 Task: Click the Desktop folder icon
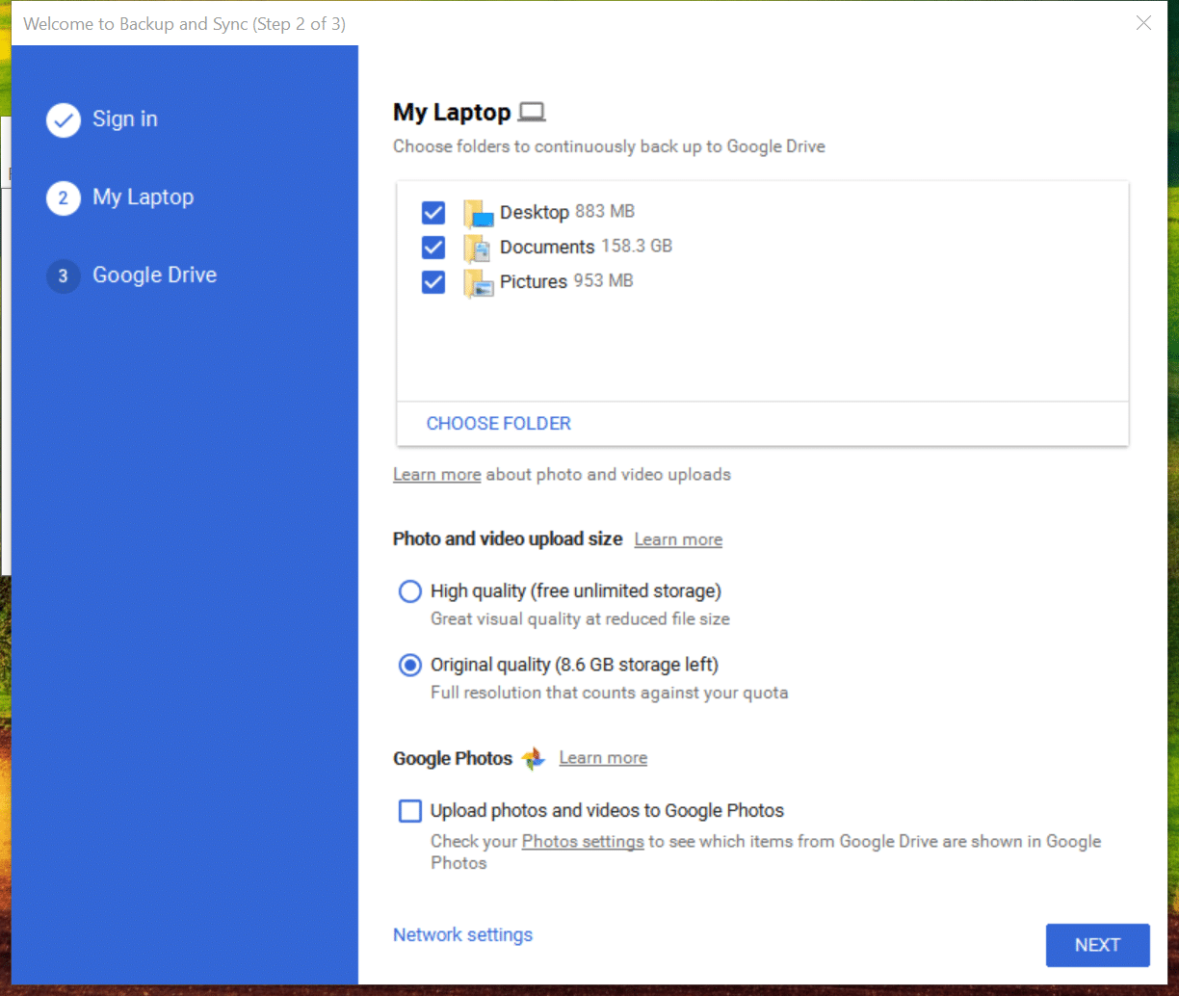tap(478, 213)
